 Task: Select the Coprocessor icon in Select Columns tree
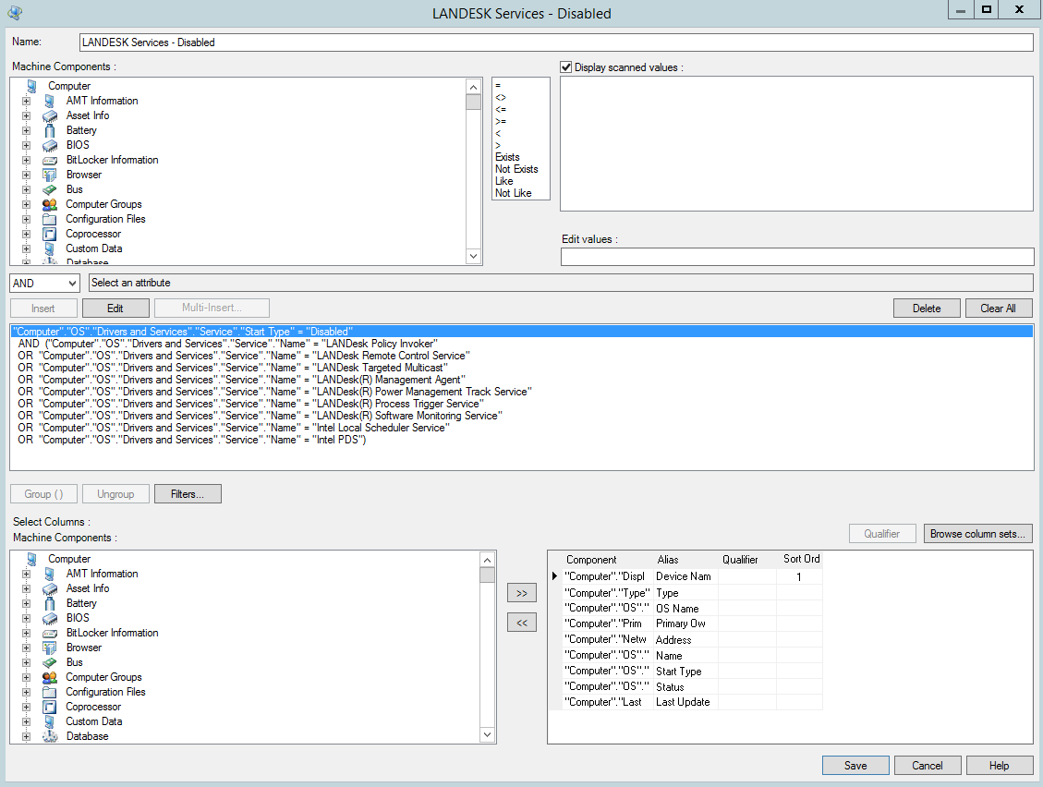click(50, 707)
